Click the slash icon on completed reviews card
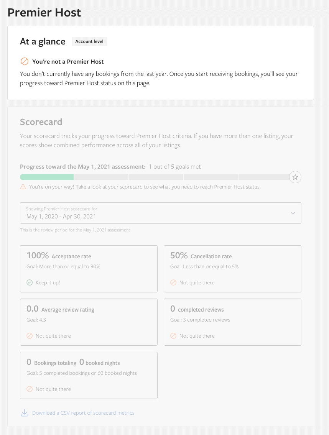Image resolution: width=329 pixels, height=435 pixels. (173, 336)
